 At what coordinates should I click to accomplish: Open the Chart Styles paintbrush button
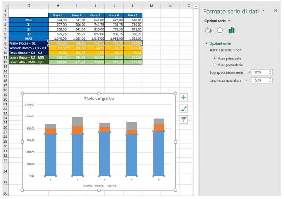click(x=184, y=108)
